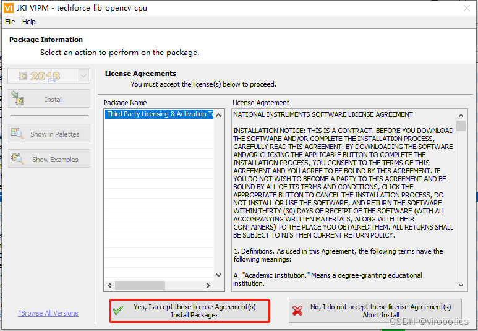Click down arrow of package list scrollbar
Viewport: 478px width, 331px height.
tap(218, 275)
